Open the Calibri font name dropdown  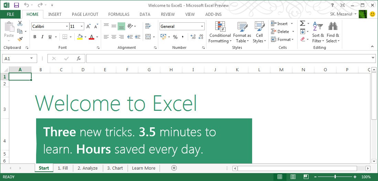click(67, 26)
